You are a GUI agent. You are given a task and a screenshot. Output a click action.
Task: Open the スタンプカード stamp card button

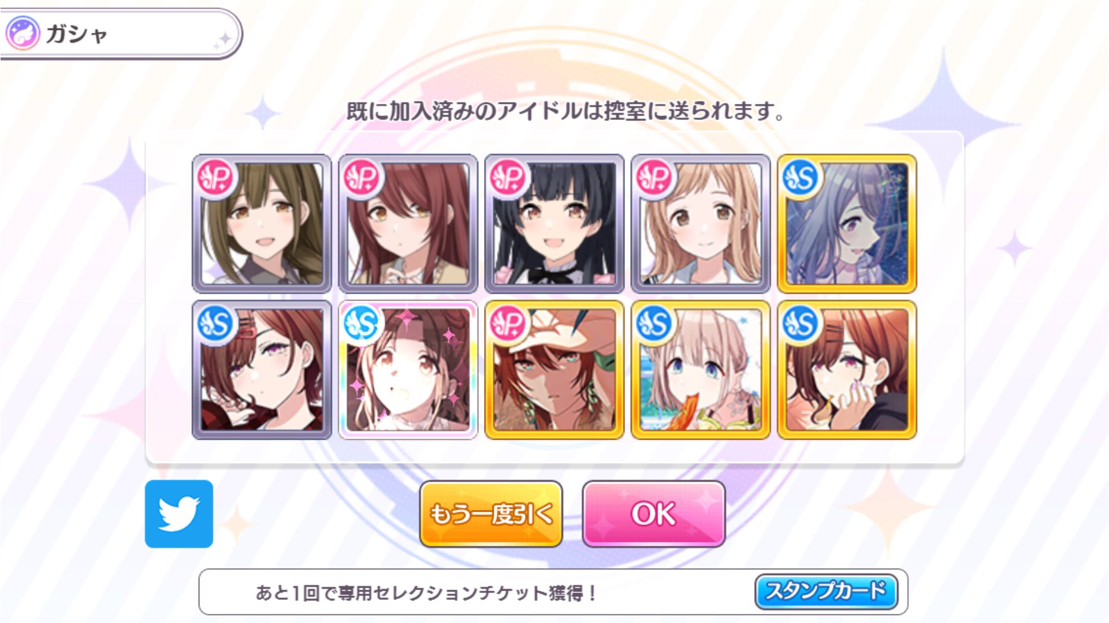point(826,591)
